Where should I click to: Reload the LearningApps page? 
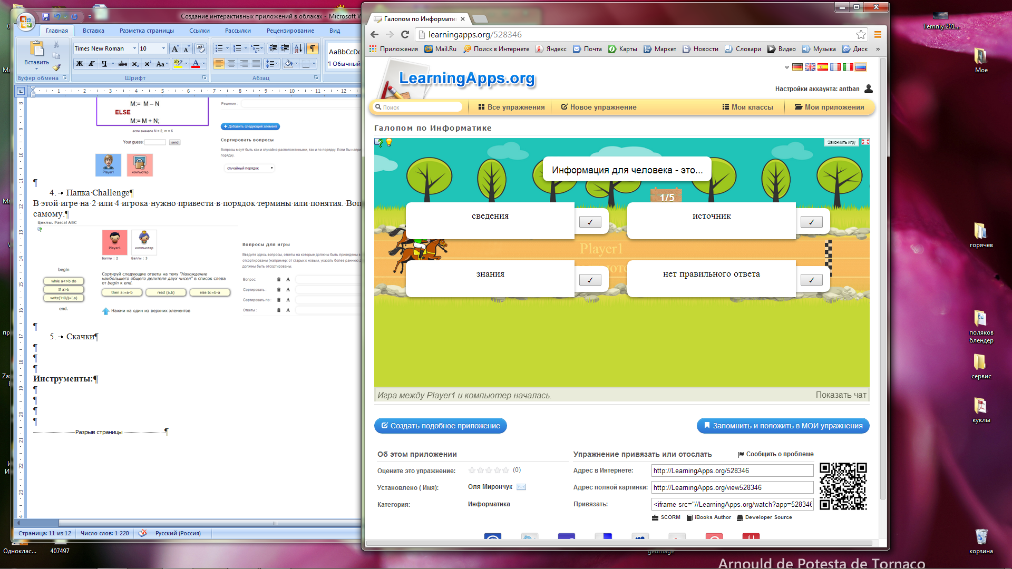405,34
